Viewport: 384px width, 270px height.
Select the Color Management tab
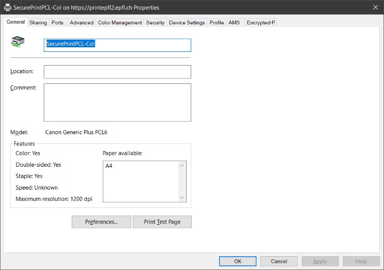(120, 22)
